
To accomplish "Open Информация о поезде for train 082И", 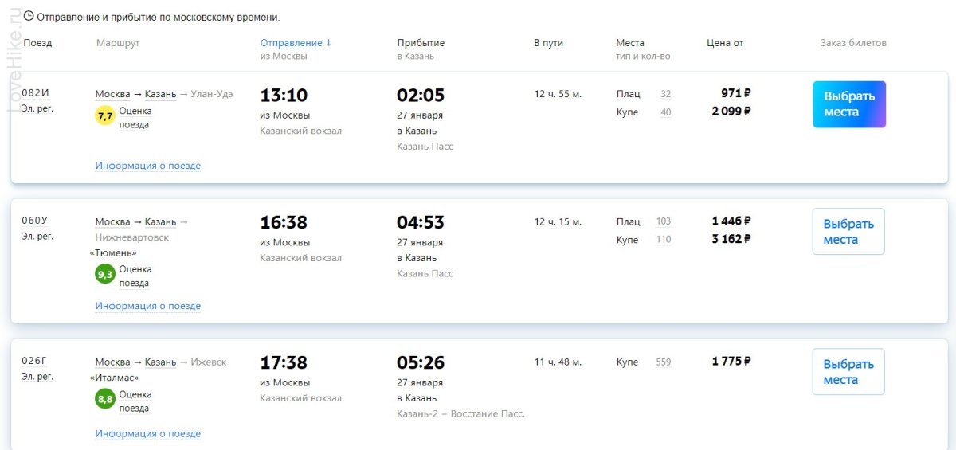I will 148,166.
